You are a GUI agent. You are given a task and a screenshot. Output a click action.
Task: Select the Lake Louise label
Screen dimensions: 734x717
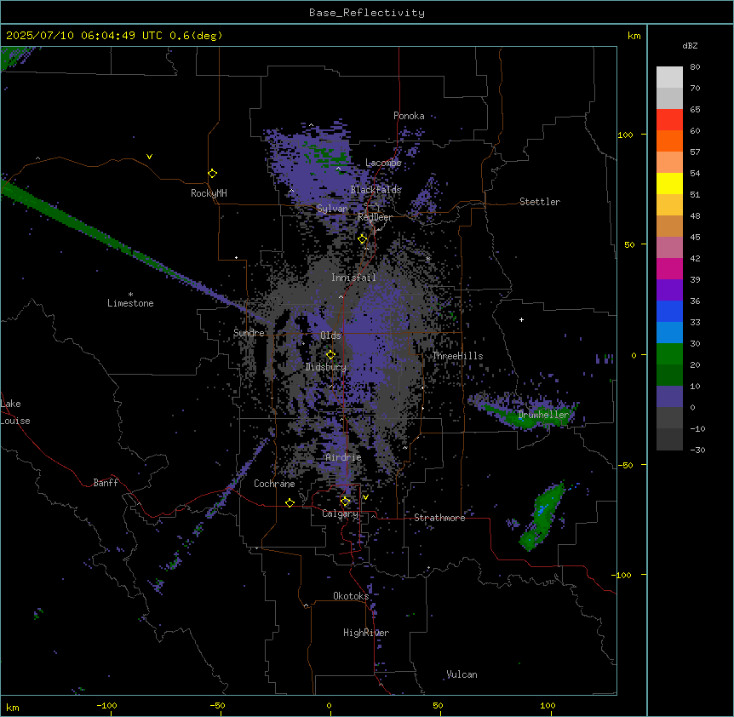tap(15, 412)
